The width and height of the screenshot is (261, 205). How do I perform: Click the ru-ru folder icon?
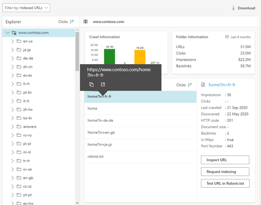[19, 135]
